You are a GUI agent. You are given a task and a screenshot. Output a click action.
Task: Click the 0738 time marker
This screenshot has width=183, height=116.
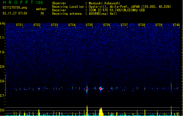point(142,25)
